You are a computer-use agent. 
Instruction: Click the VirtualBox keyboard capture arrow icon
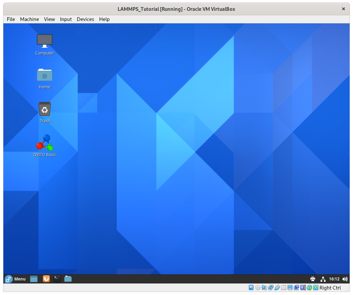point(315,287)
